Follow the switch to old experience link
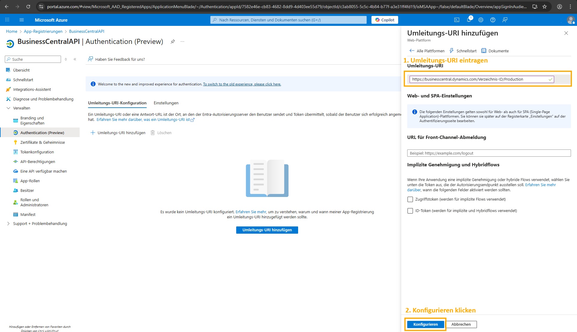The height and width of the screenshot is (332, 577). [x=242, y=84]
